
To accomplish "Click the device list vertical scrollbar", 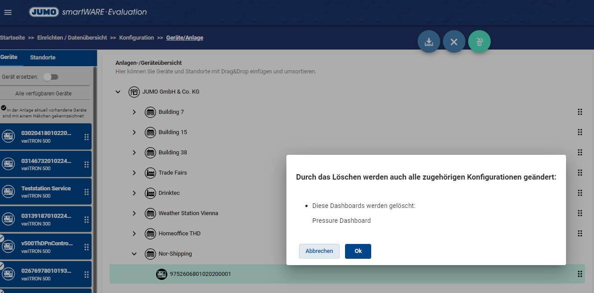I will (x=95, y=180).
